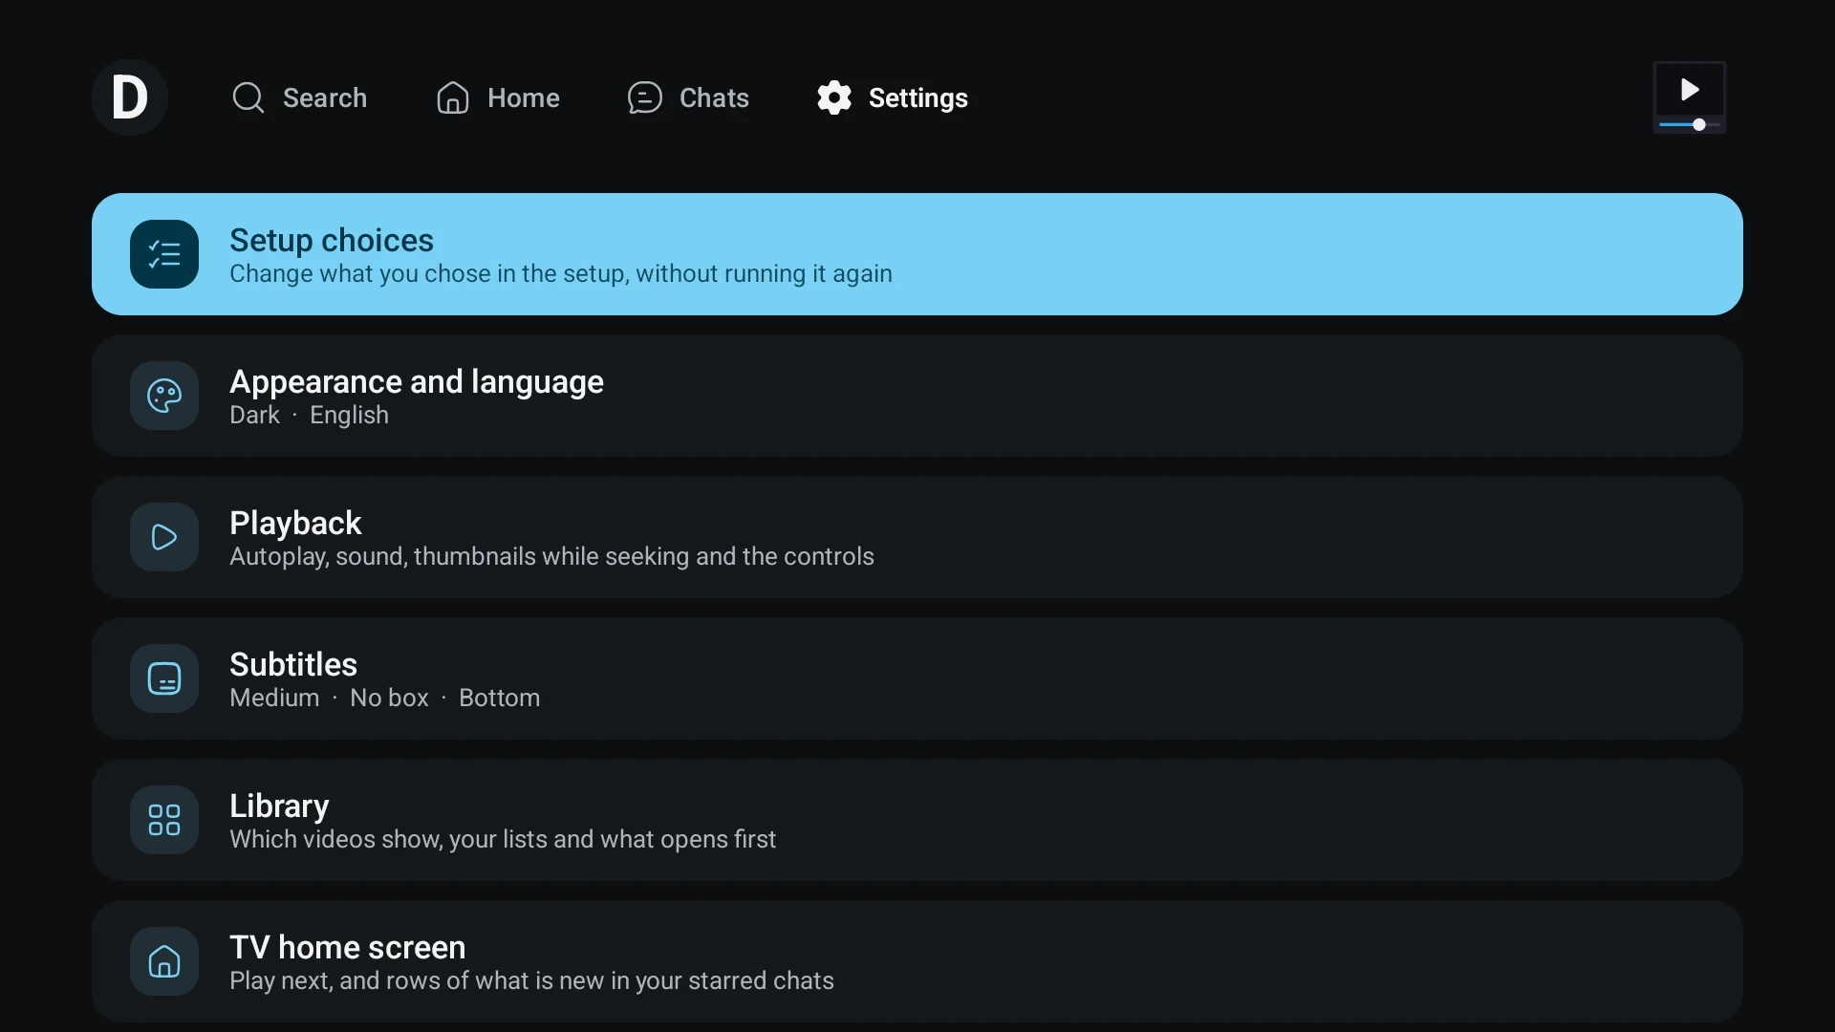1835x1032 pixels.
Task: Click the Settings gear icon
Action: point(834,97)
